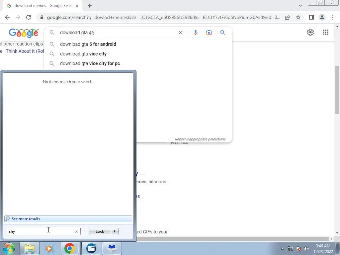This screenshot has height=255, width=340.
Task: Choose suggestion 'download gta vice city for pc'
Action: point(138,63)
